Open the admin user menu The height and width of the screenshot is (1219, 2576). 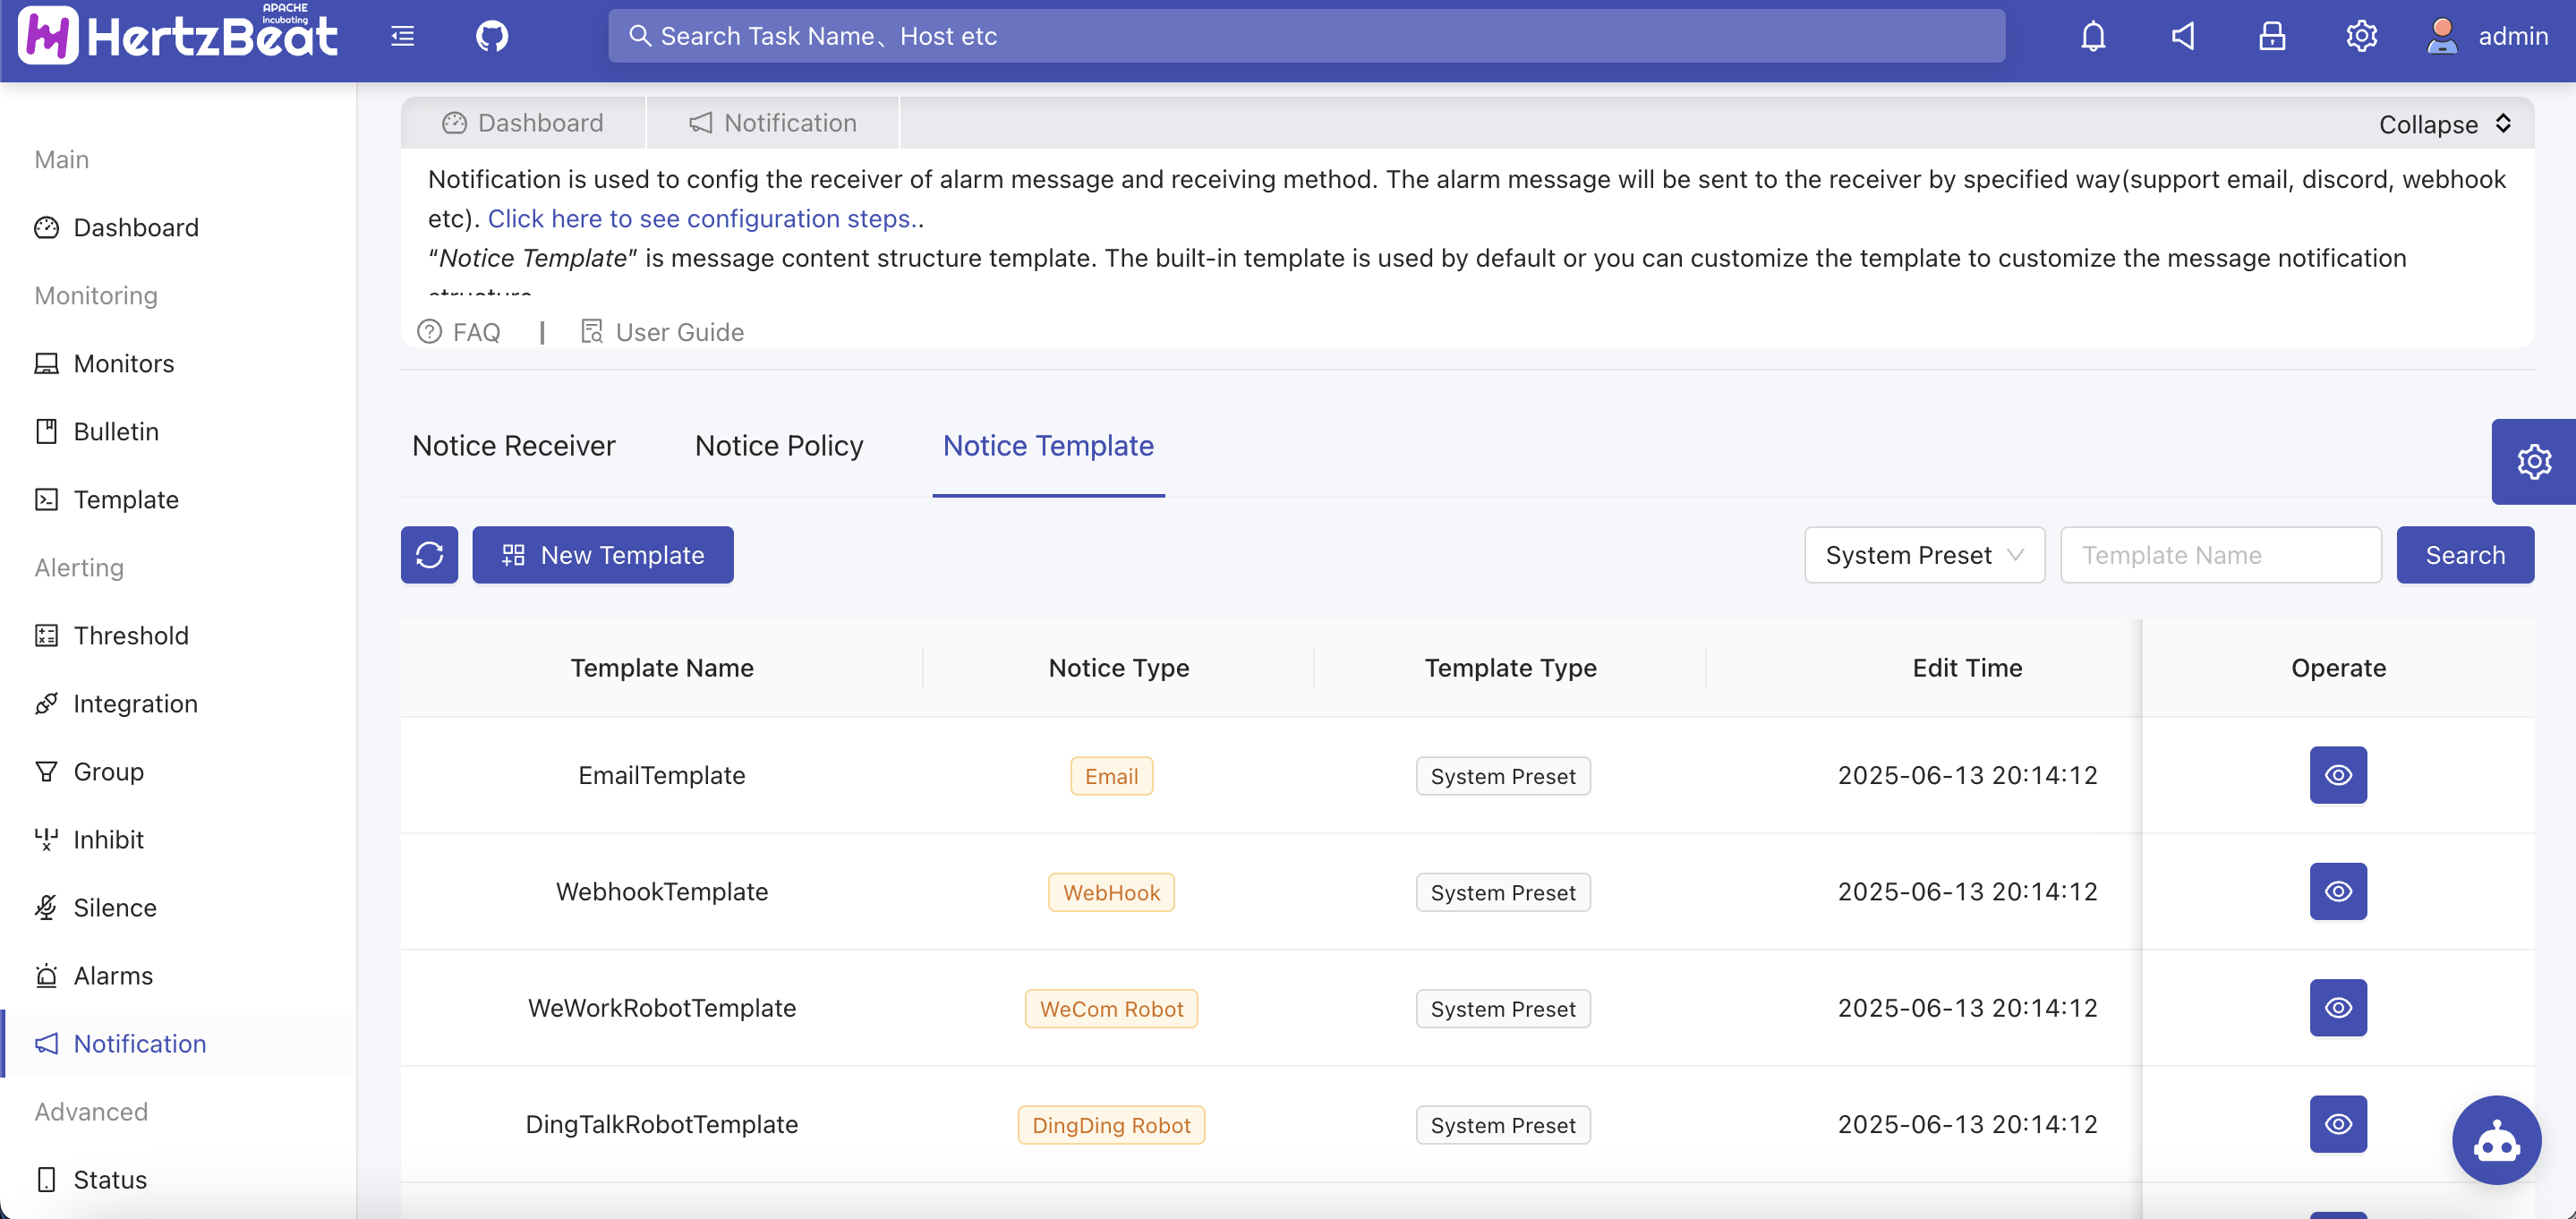point(2487,36)
